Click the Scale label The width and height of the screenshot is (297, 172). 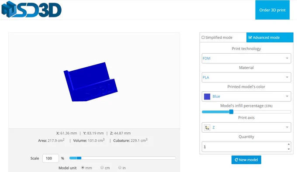coord(35,158)
